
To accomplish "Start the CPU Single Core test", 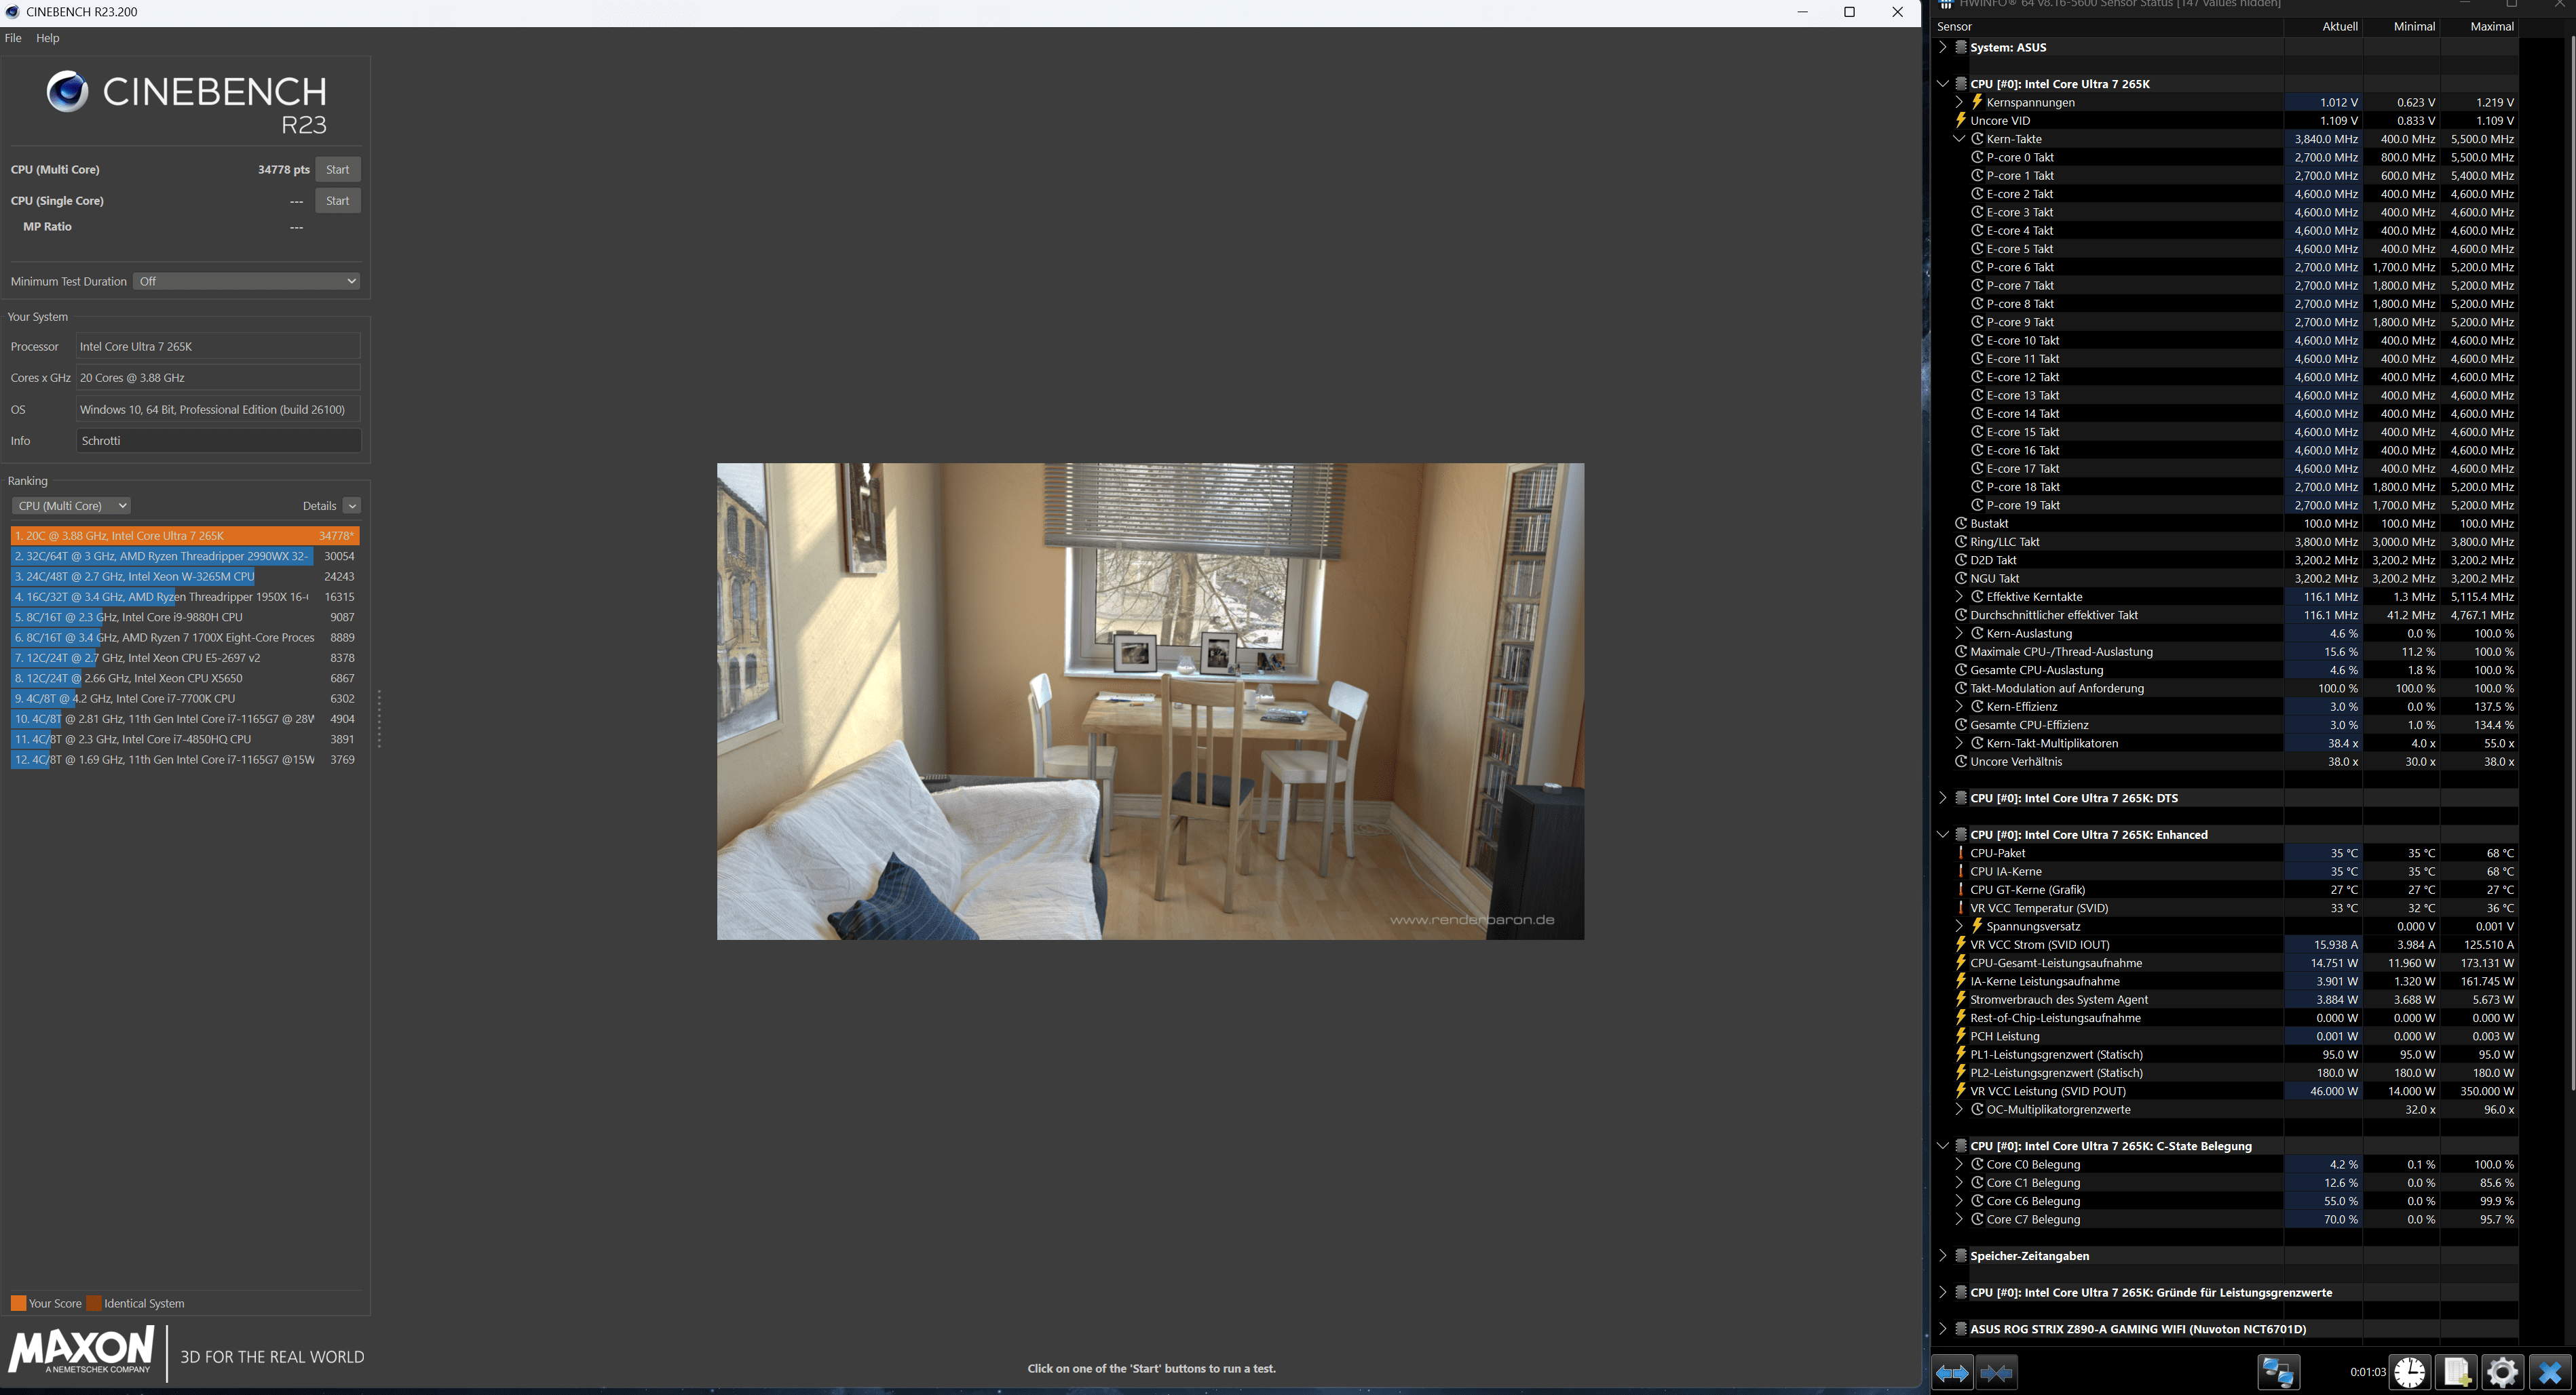I will pos(337,201).
